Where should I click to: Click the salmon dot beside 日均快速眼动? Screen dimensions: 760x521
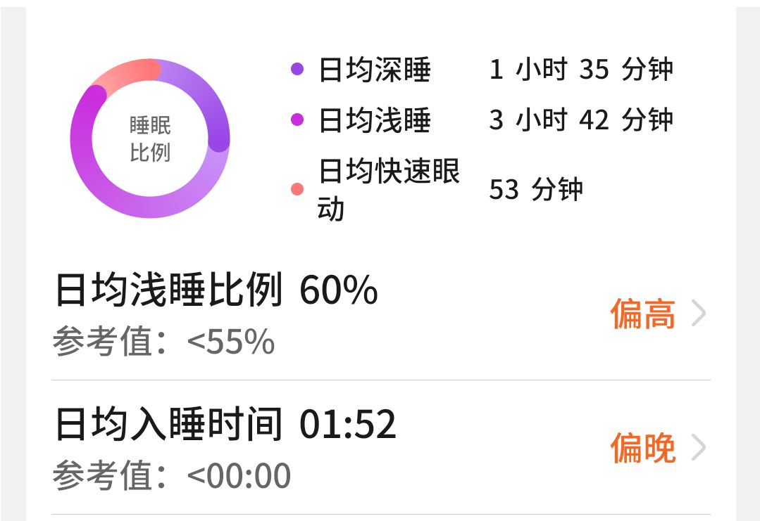click(x=297, y=189)
